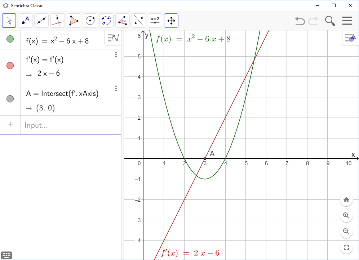Zoom out of the graph
The image size is (359, 260).
(346, 232)
